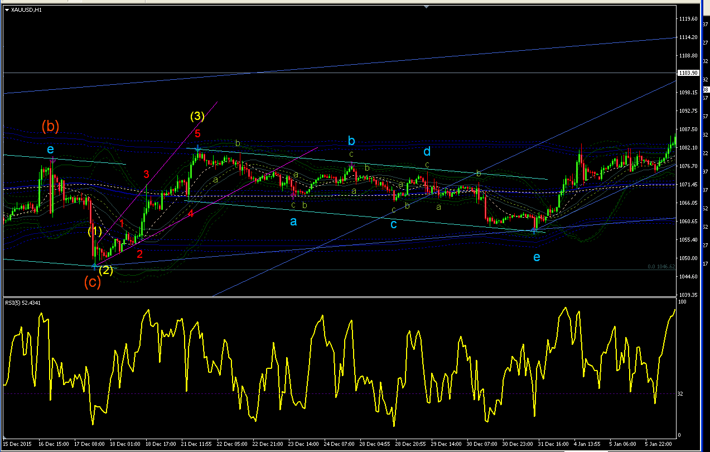Click the 21 Dec 11:55 time label
Image resolution: width=710 pixels, height=452 pixels.
tap(197, 444)
